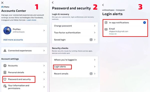Click the Instagram icon beside Recent emails

[91, 74]
